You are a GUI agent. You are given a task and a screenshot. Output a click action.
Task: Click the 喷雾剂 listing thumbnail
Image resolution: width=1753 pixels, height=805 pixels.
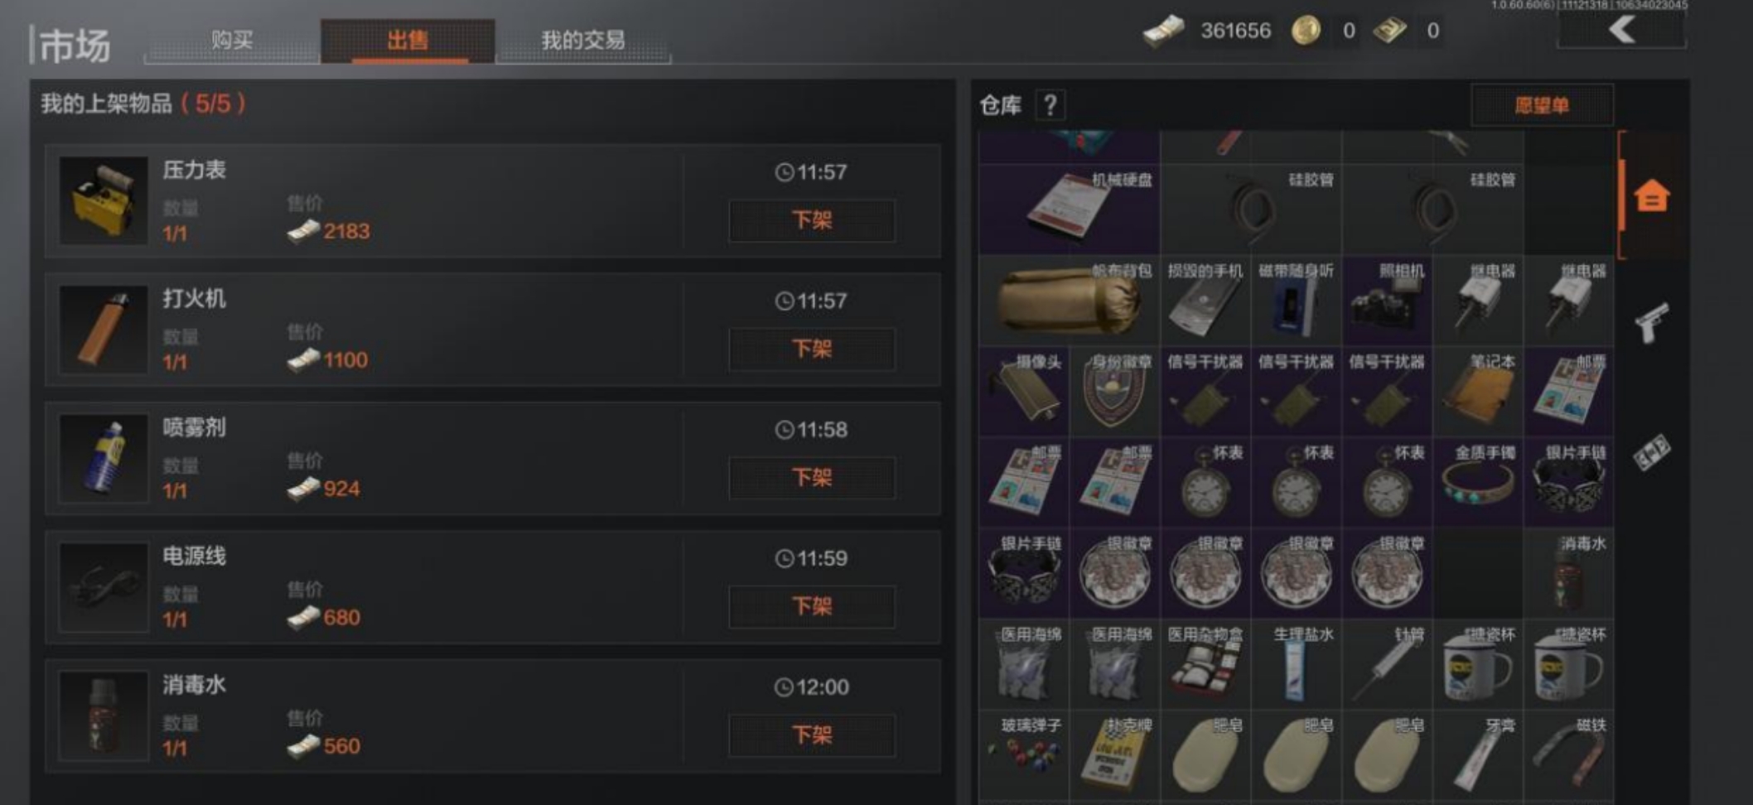pos(104,458)
